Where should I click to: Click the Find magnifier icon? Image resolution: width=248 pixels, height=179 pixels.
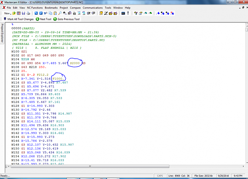coord(60,13)
